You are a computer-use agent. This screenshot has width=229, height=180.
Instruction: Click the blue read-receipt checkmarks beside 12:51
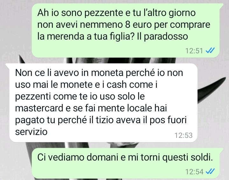click(210, 50)
